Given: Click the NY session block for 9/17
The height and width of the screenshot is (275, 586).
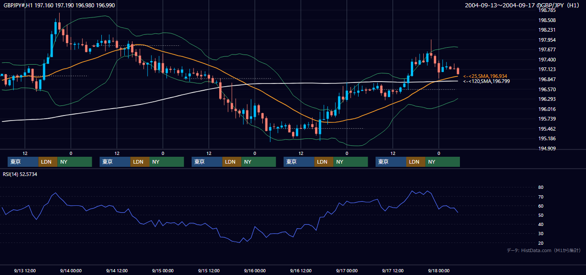Looking at the screenshot, I should pyautogui.click(x=442, y=162).
